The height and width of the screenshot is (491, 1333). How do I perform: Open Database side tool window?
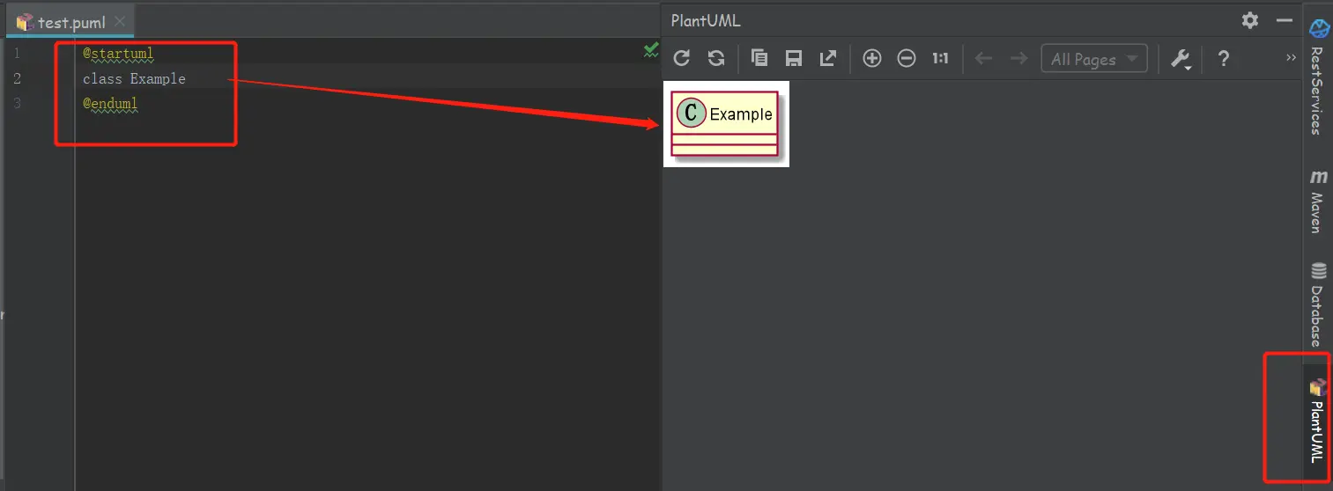[x=1318, y=304]
